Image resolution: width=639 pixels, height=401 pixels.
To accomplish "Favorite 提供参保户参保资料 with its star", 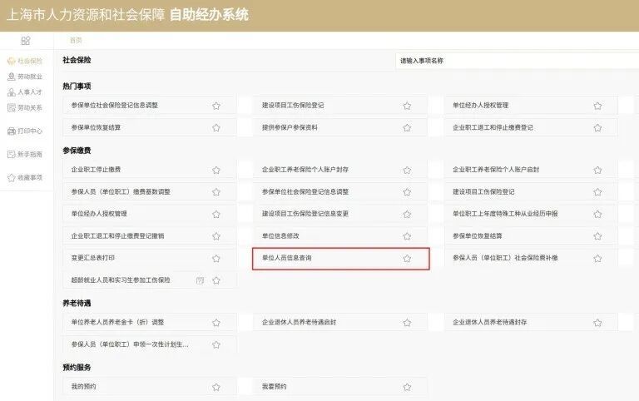I will [407, 127].
